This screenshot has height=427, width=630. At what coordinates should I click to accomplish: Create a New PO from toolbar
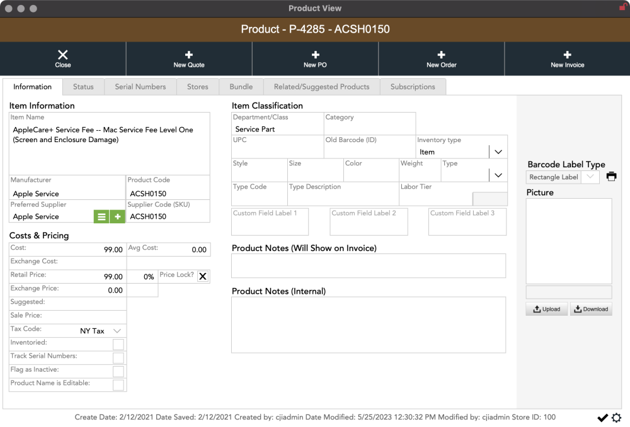315,55
